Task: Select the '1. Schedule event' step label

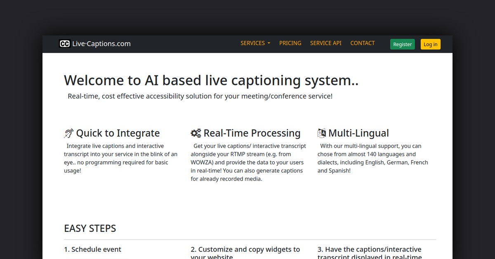Action: click(x=92, y=249)
